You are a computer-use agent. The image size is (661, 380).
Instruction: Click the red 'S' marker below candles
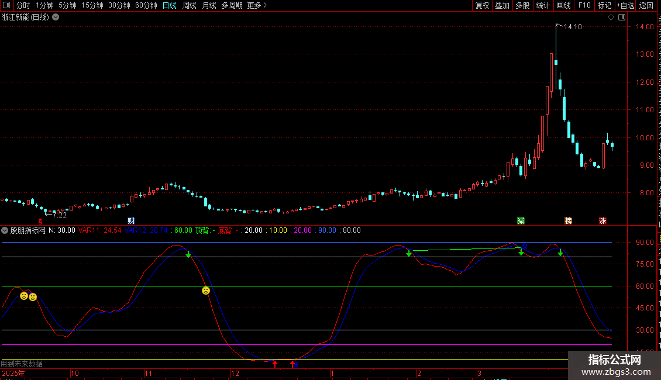[x=40, y=221]
